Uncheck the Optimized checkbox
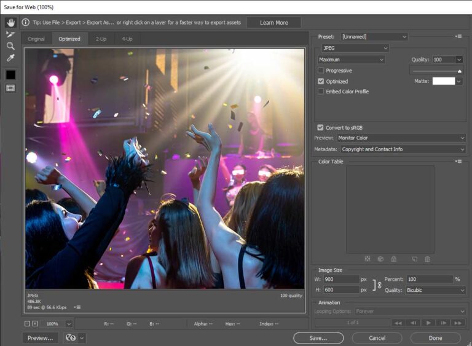472x346 pixels. point(321,81)
